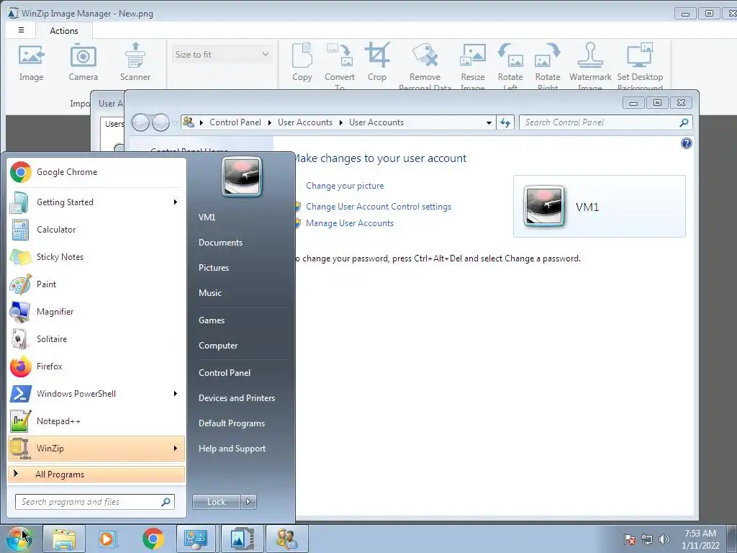Open Music from Start menu
The width and height of the screenshot is (737, 553).
click(x=210, y=293)
